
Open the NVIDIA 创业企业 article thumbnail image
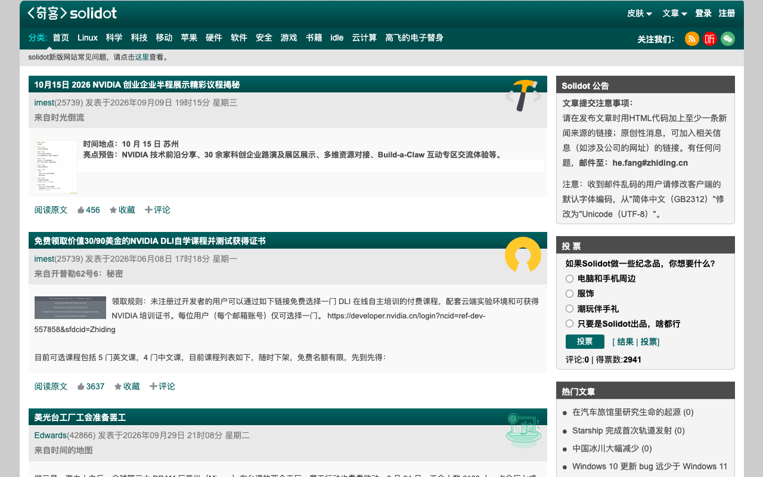(x=56, y=167)
